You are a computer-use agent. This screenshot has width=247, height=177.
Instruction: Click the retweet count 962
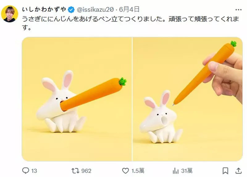pos(86,171)
